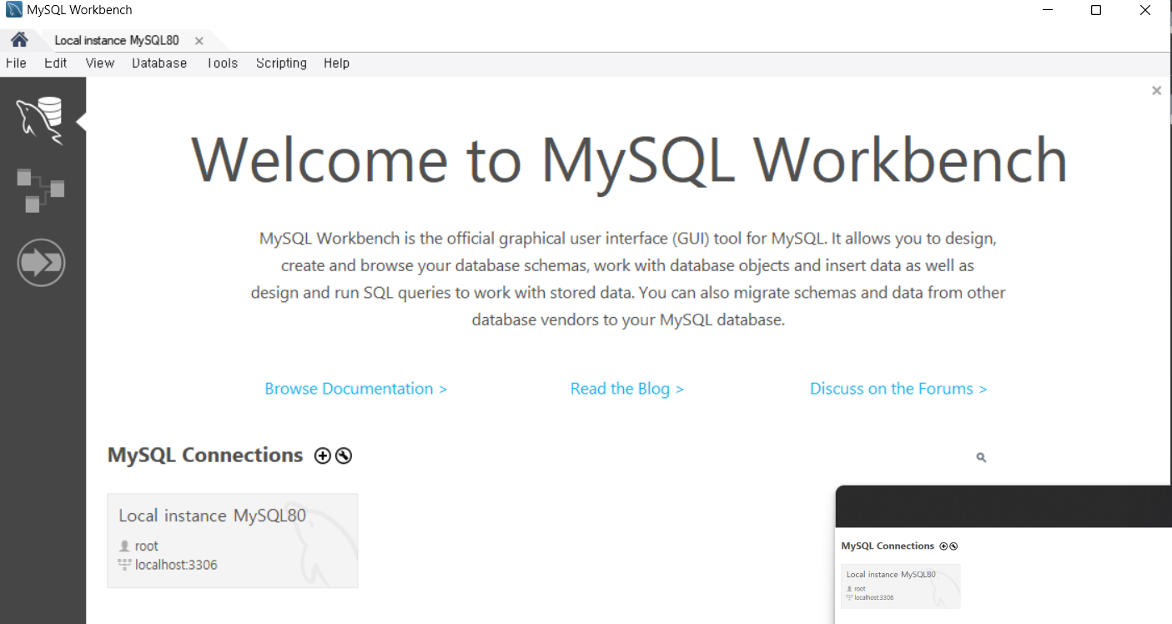The image size is (1172, 624).
Task: Add a new MySQL connection with plus icon
Action: [323, 455]
